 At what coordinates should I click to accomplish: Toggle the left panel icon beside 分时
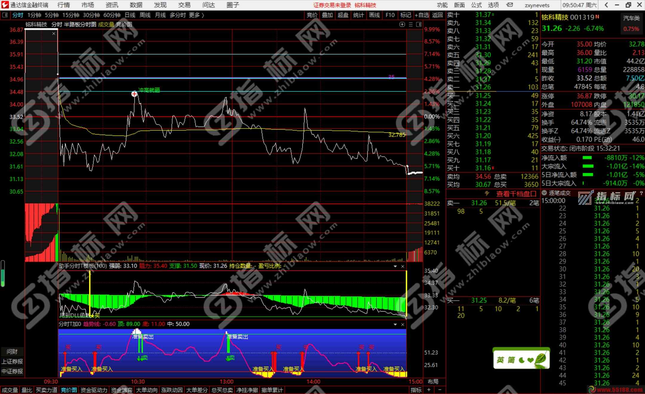(x=5, y=15)
